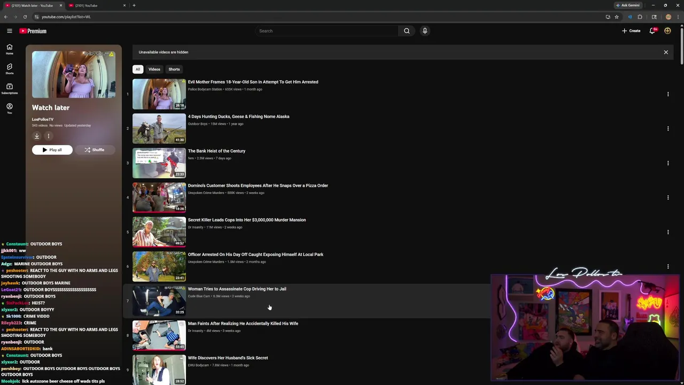The image size is (684, 385).
Task: Open playlist more options under Watch later
Action: [x=48, y=136]
